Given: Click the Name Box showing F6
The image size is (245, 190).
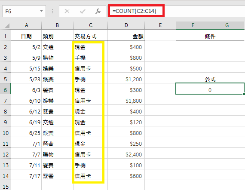Looking at the screenshot, I should pyautogui.click(x=24, y=11).
